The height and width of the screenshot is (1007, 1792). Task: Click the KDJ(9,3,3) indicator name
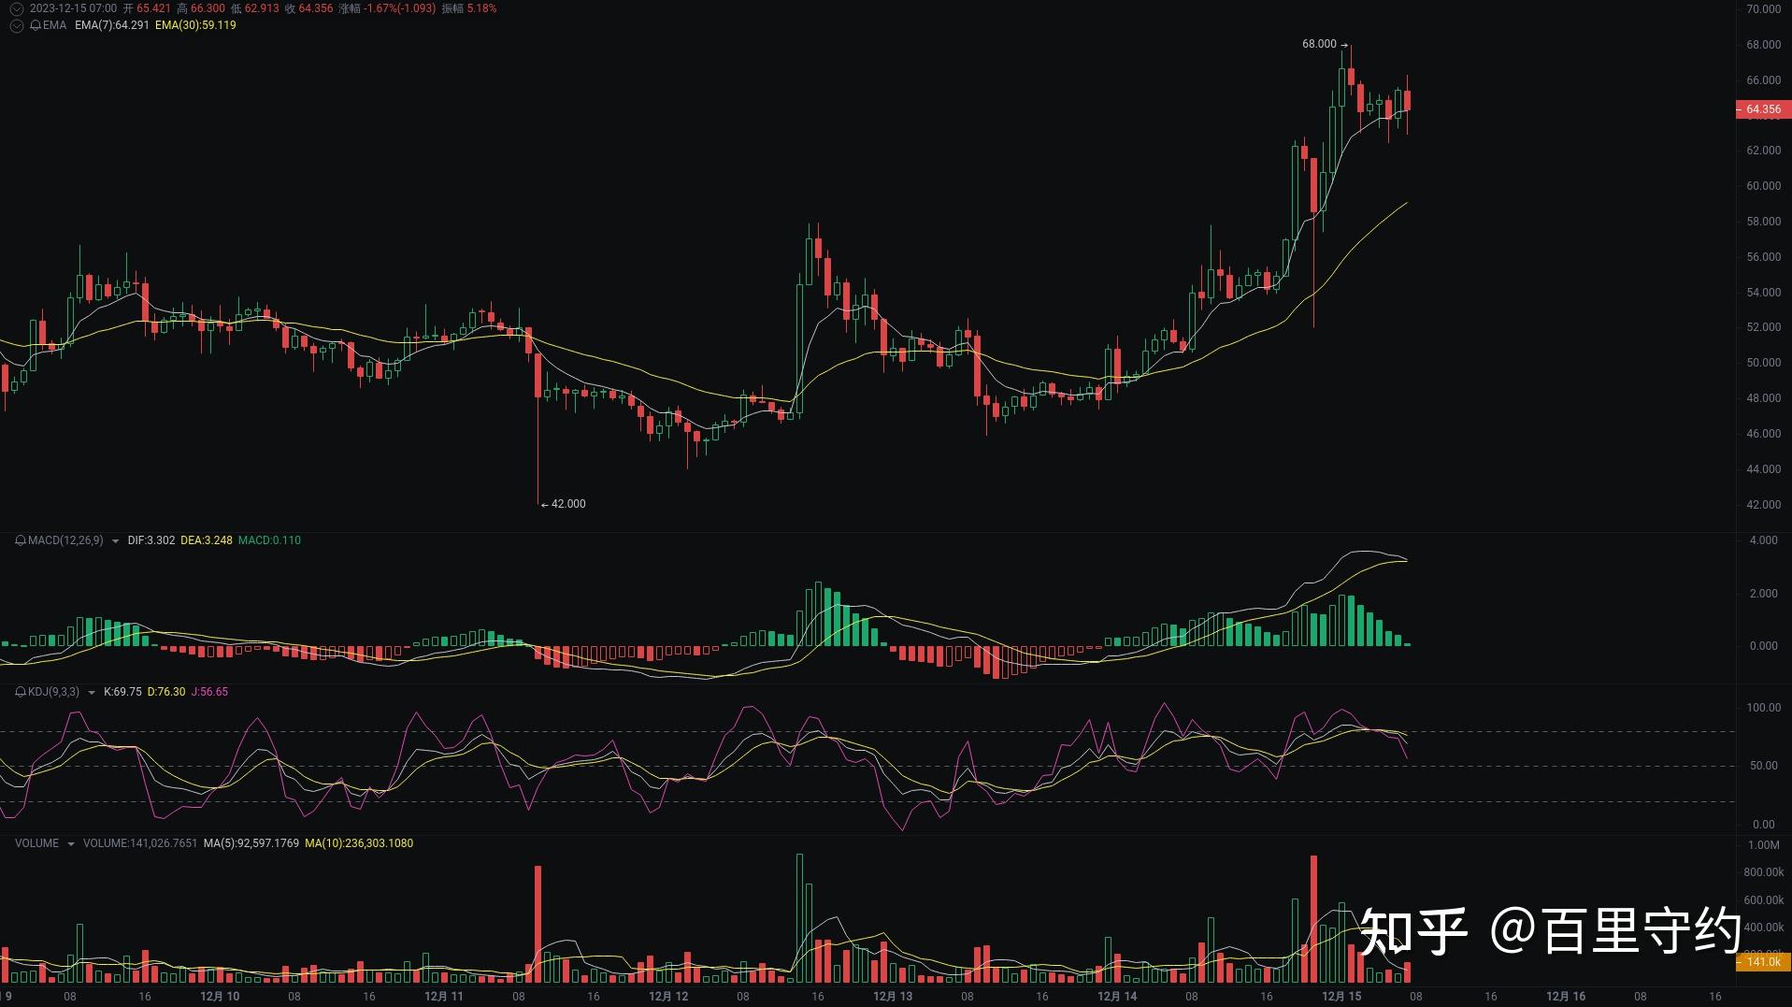(53, 692)
